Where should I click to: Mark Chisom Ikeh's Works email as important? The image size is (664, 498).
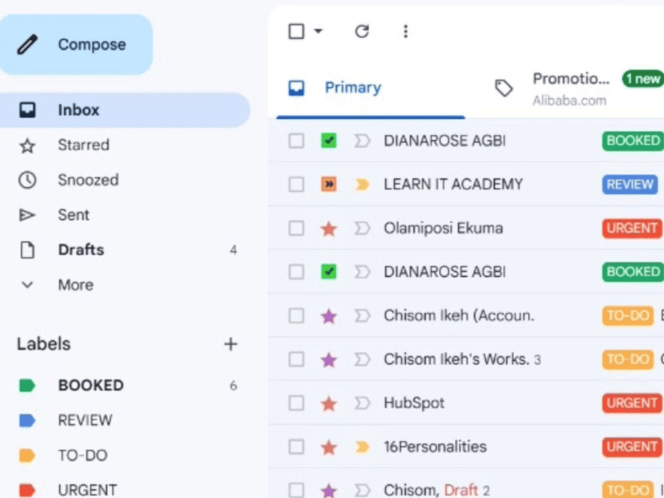point(362,359)
